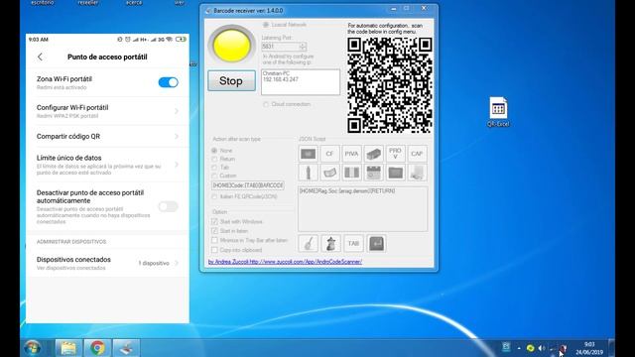Click the CF button in JSON Script

pyautogui.click(x=329, y=154)
